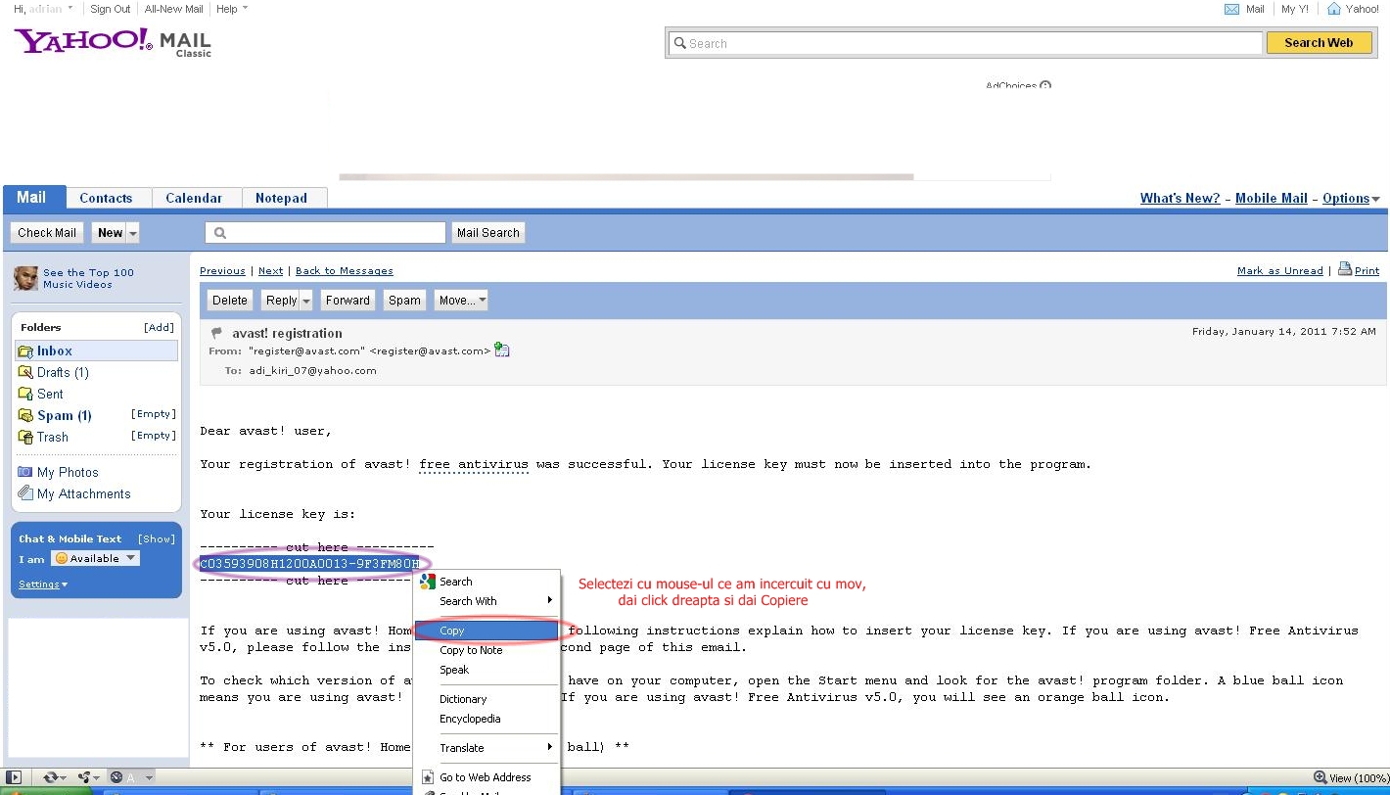Click the magnifier icon in the mail search box

coord(220,233)
